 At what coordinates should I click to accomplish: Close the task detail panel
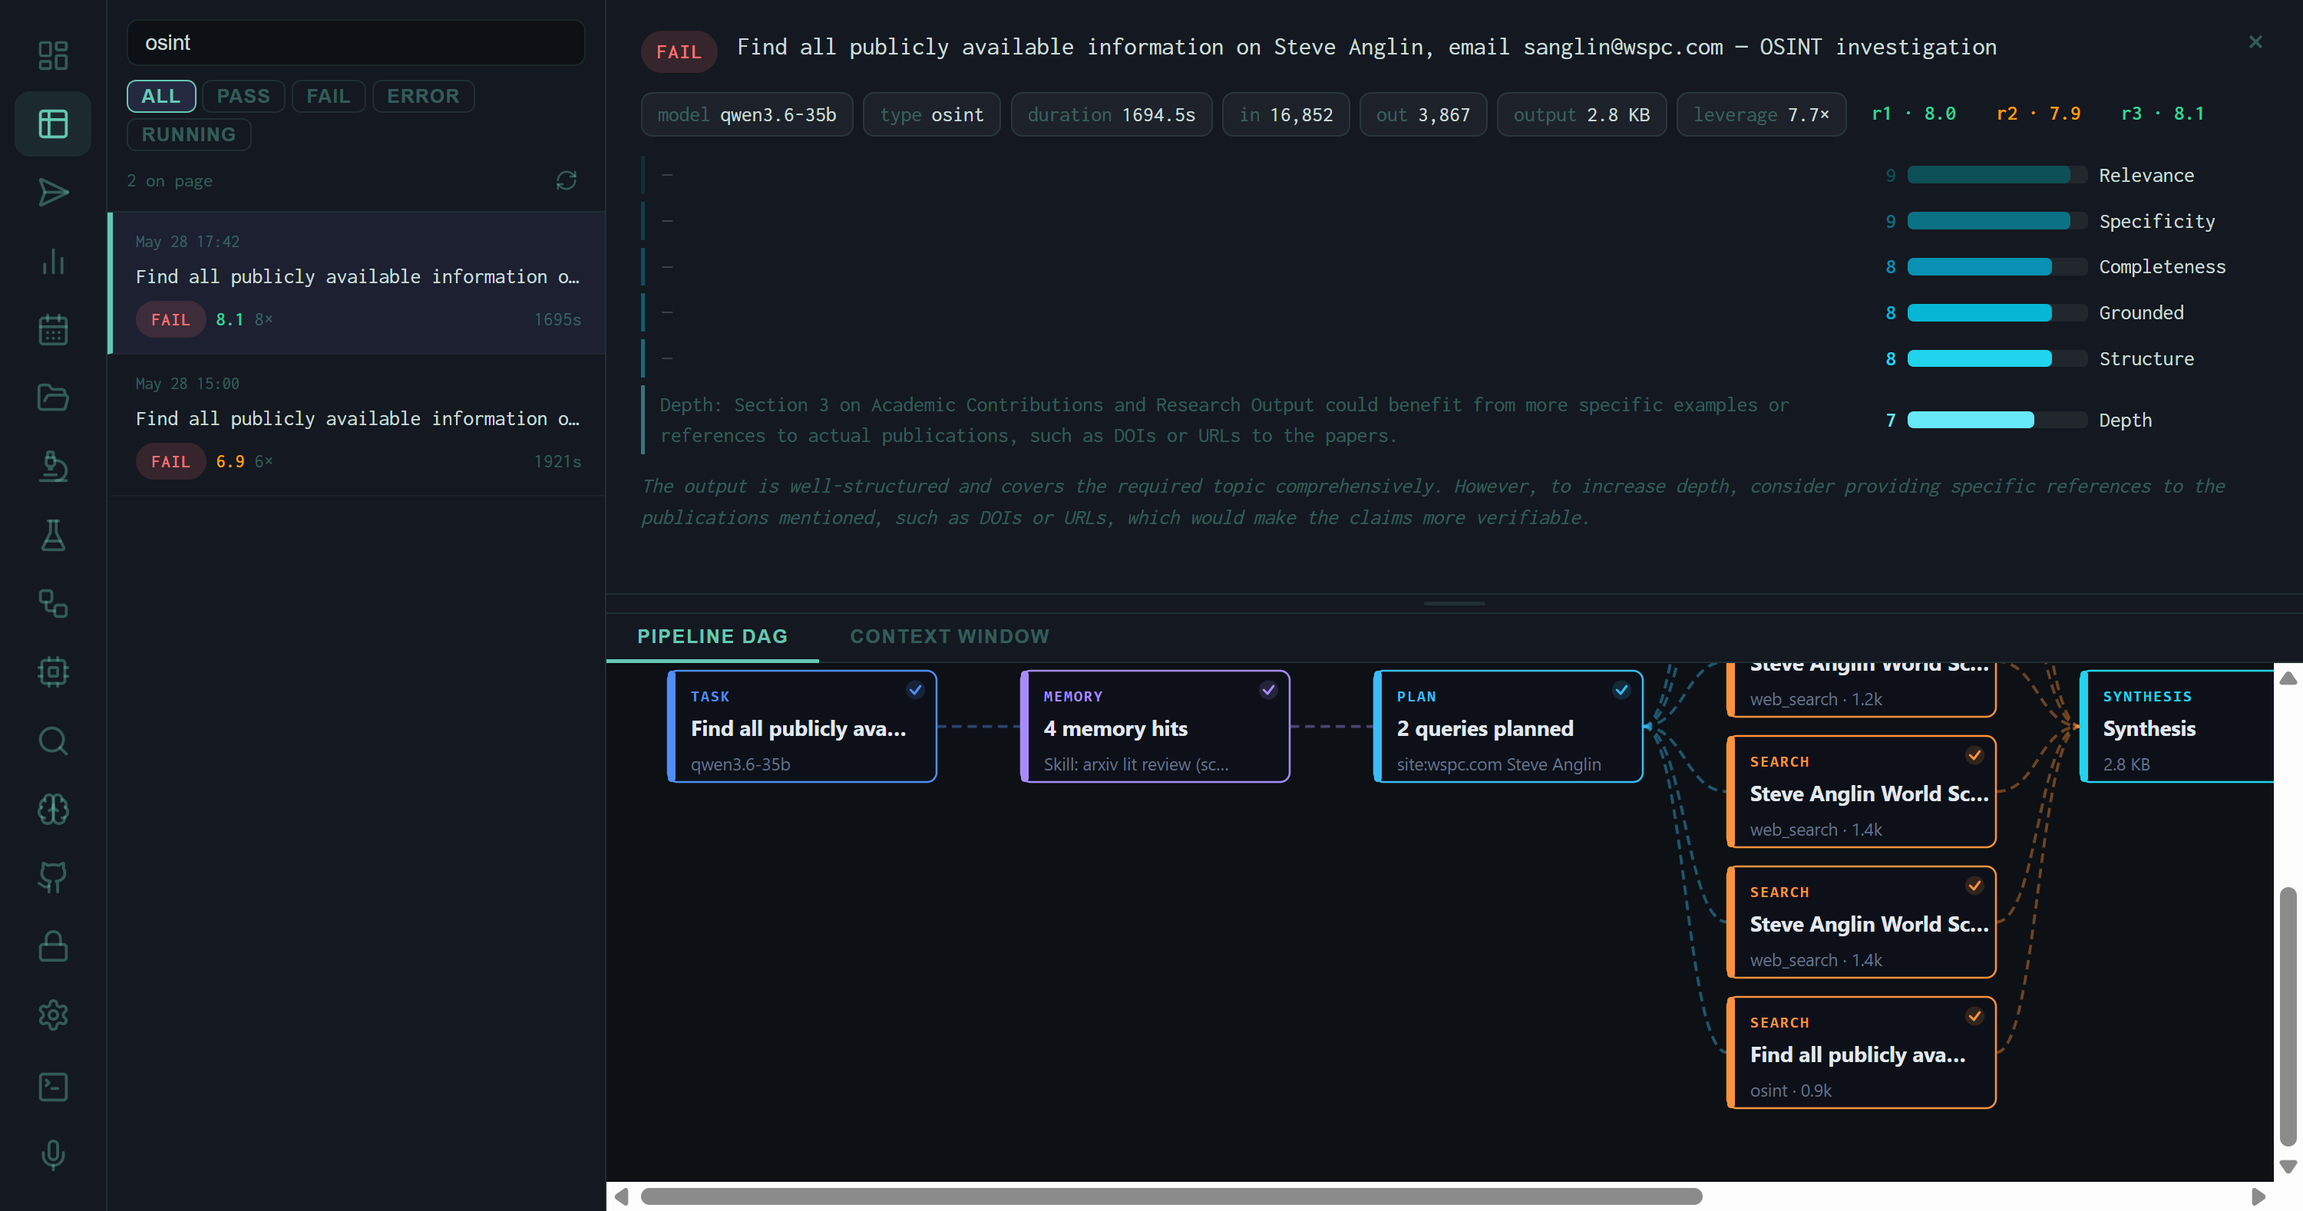coord(2255,41)
